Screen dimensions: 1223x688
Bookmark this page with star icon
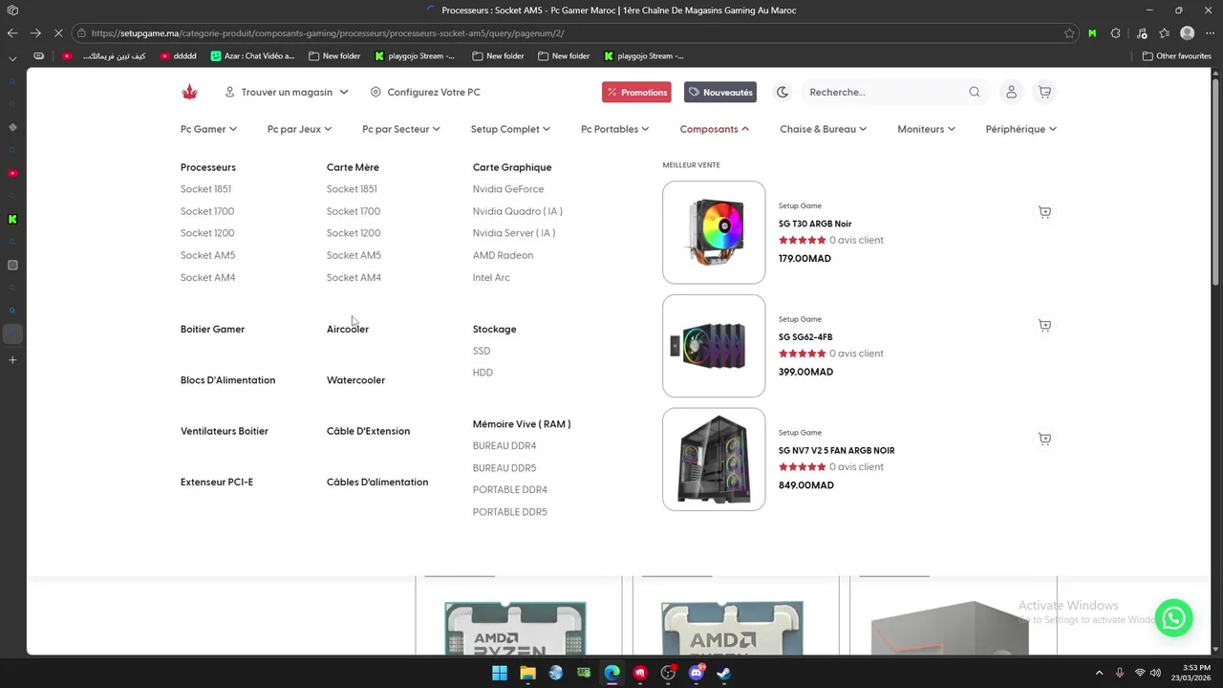1069,32
